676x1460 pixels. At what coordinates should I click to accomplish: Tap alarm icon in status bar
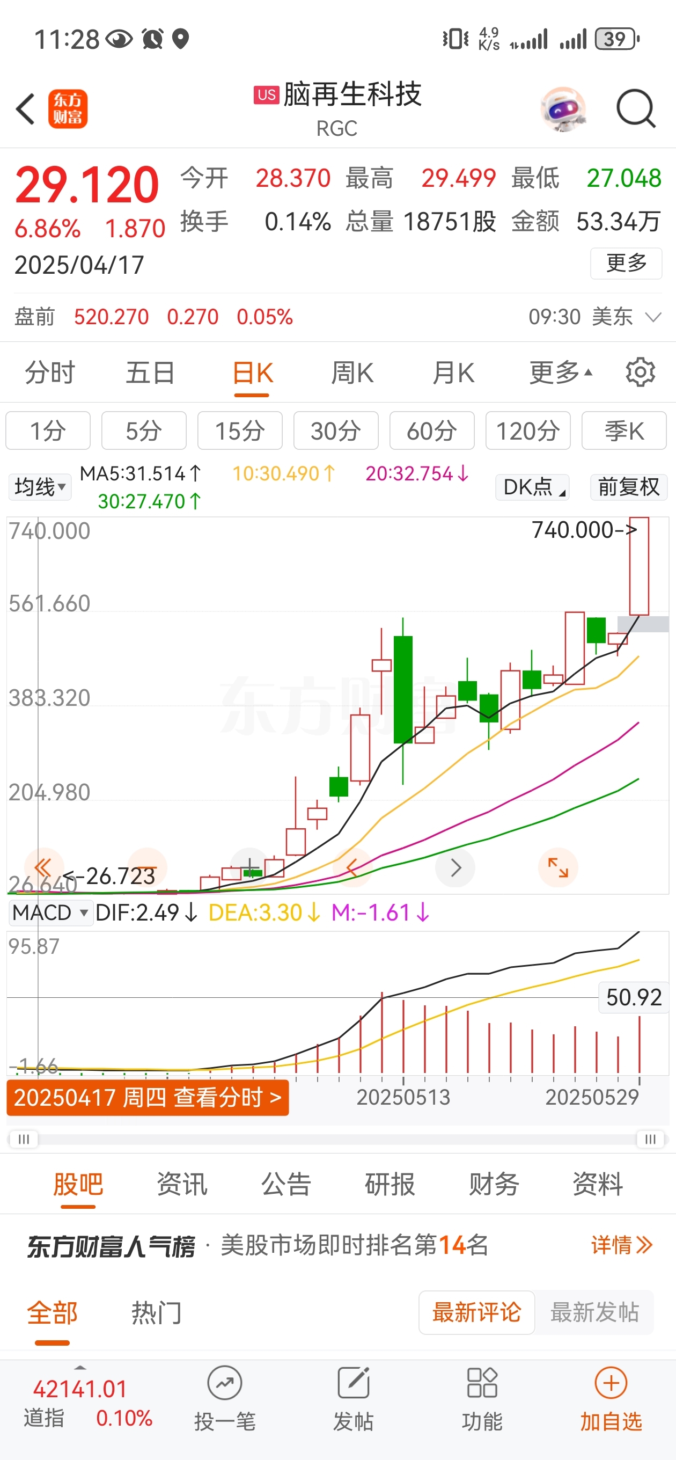(152, 39)
